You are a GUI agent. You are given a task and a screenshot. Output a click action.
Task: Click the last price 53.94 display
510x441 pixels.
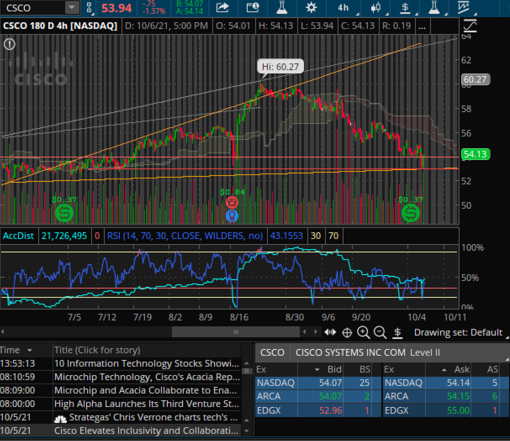point(116,8)
